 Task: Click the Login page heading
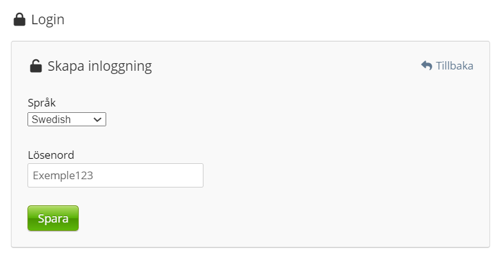[x=47, y=20]
